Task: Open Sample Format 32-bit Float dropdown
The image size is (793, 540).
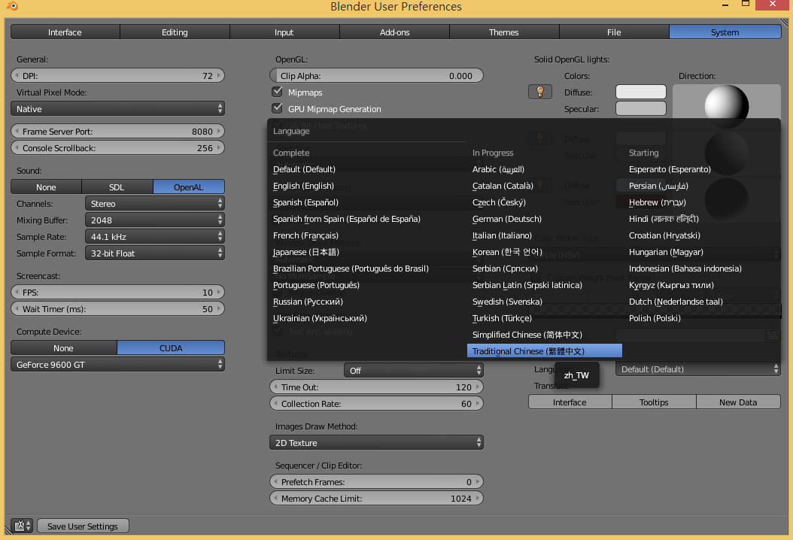Action: point(155,253)
